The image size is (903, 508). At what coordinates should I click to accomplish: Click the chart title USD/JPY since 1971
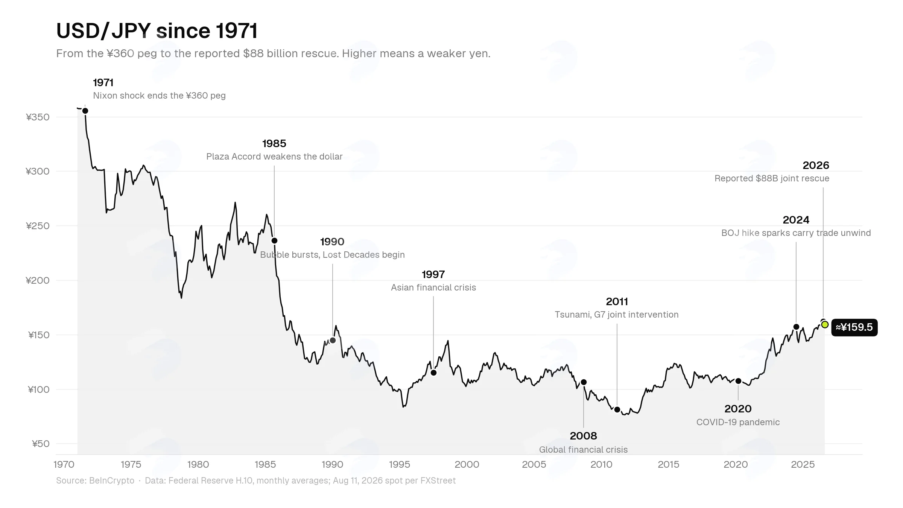click(157, 31)
